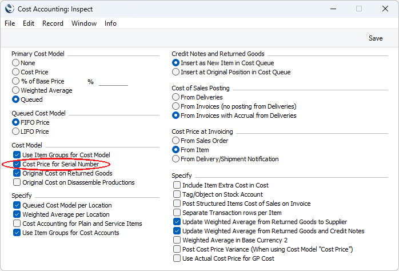Open the Edit menu
The height and width of the screenshot is (271, 399).
tap(29, 23)
